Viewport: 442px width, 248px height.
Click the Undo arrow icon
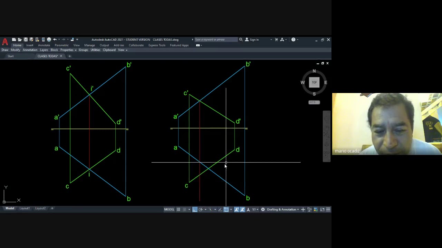(x=55, y=40)
